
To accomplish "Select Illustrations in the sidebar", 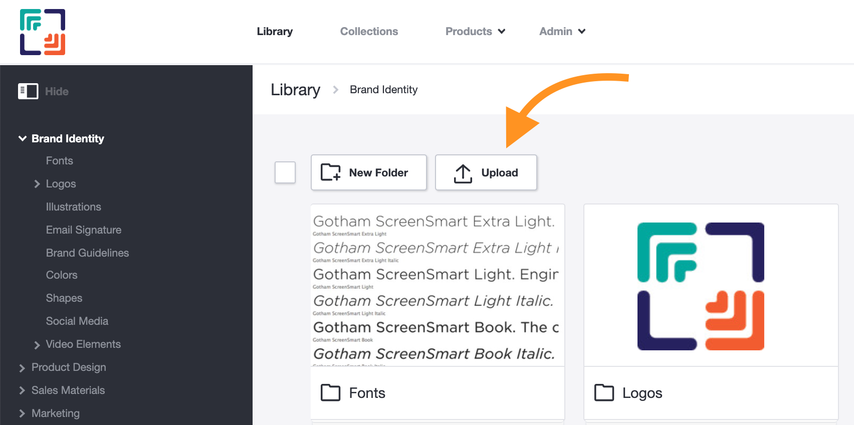I will (x=74, y=207).
